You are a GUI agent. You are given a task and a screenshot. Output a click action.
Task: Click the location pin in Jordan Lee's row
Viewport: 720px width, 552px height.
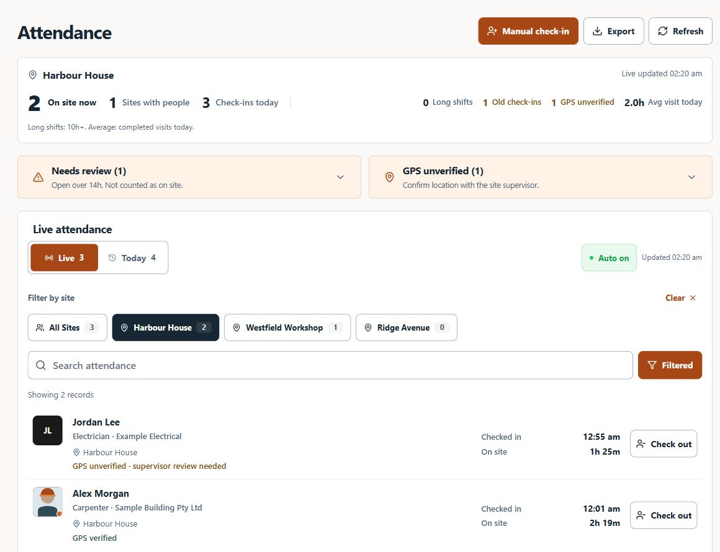[77, 452]
